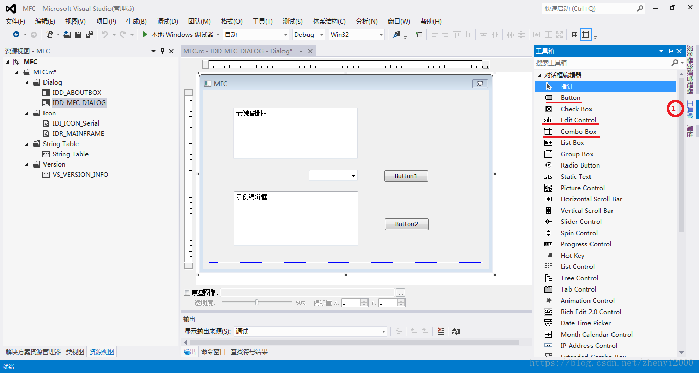Open IDD_ABOUTBOX in the resource tree
Image resolution: width=699 pixels, height=373 pixels.
click(x=77, y=93)
